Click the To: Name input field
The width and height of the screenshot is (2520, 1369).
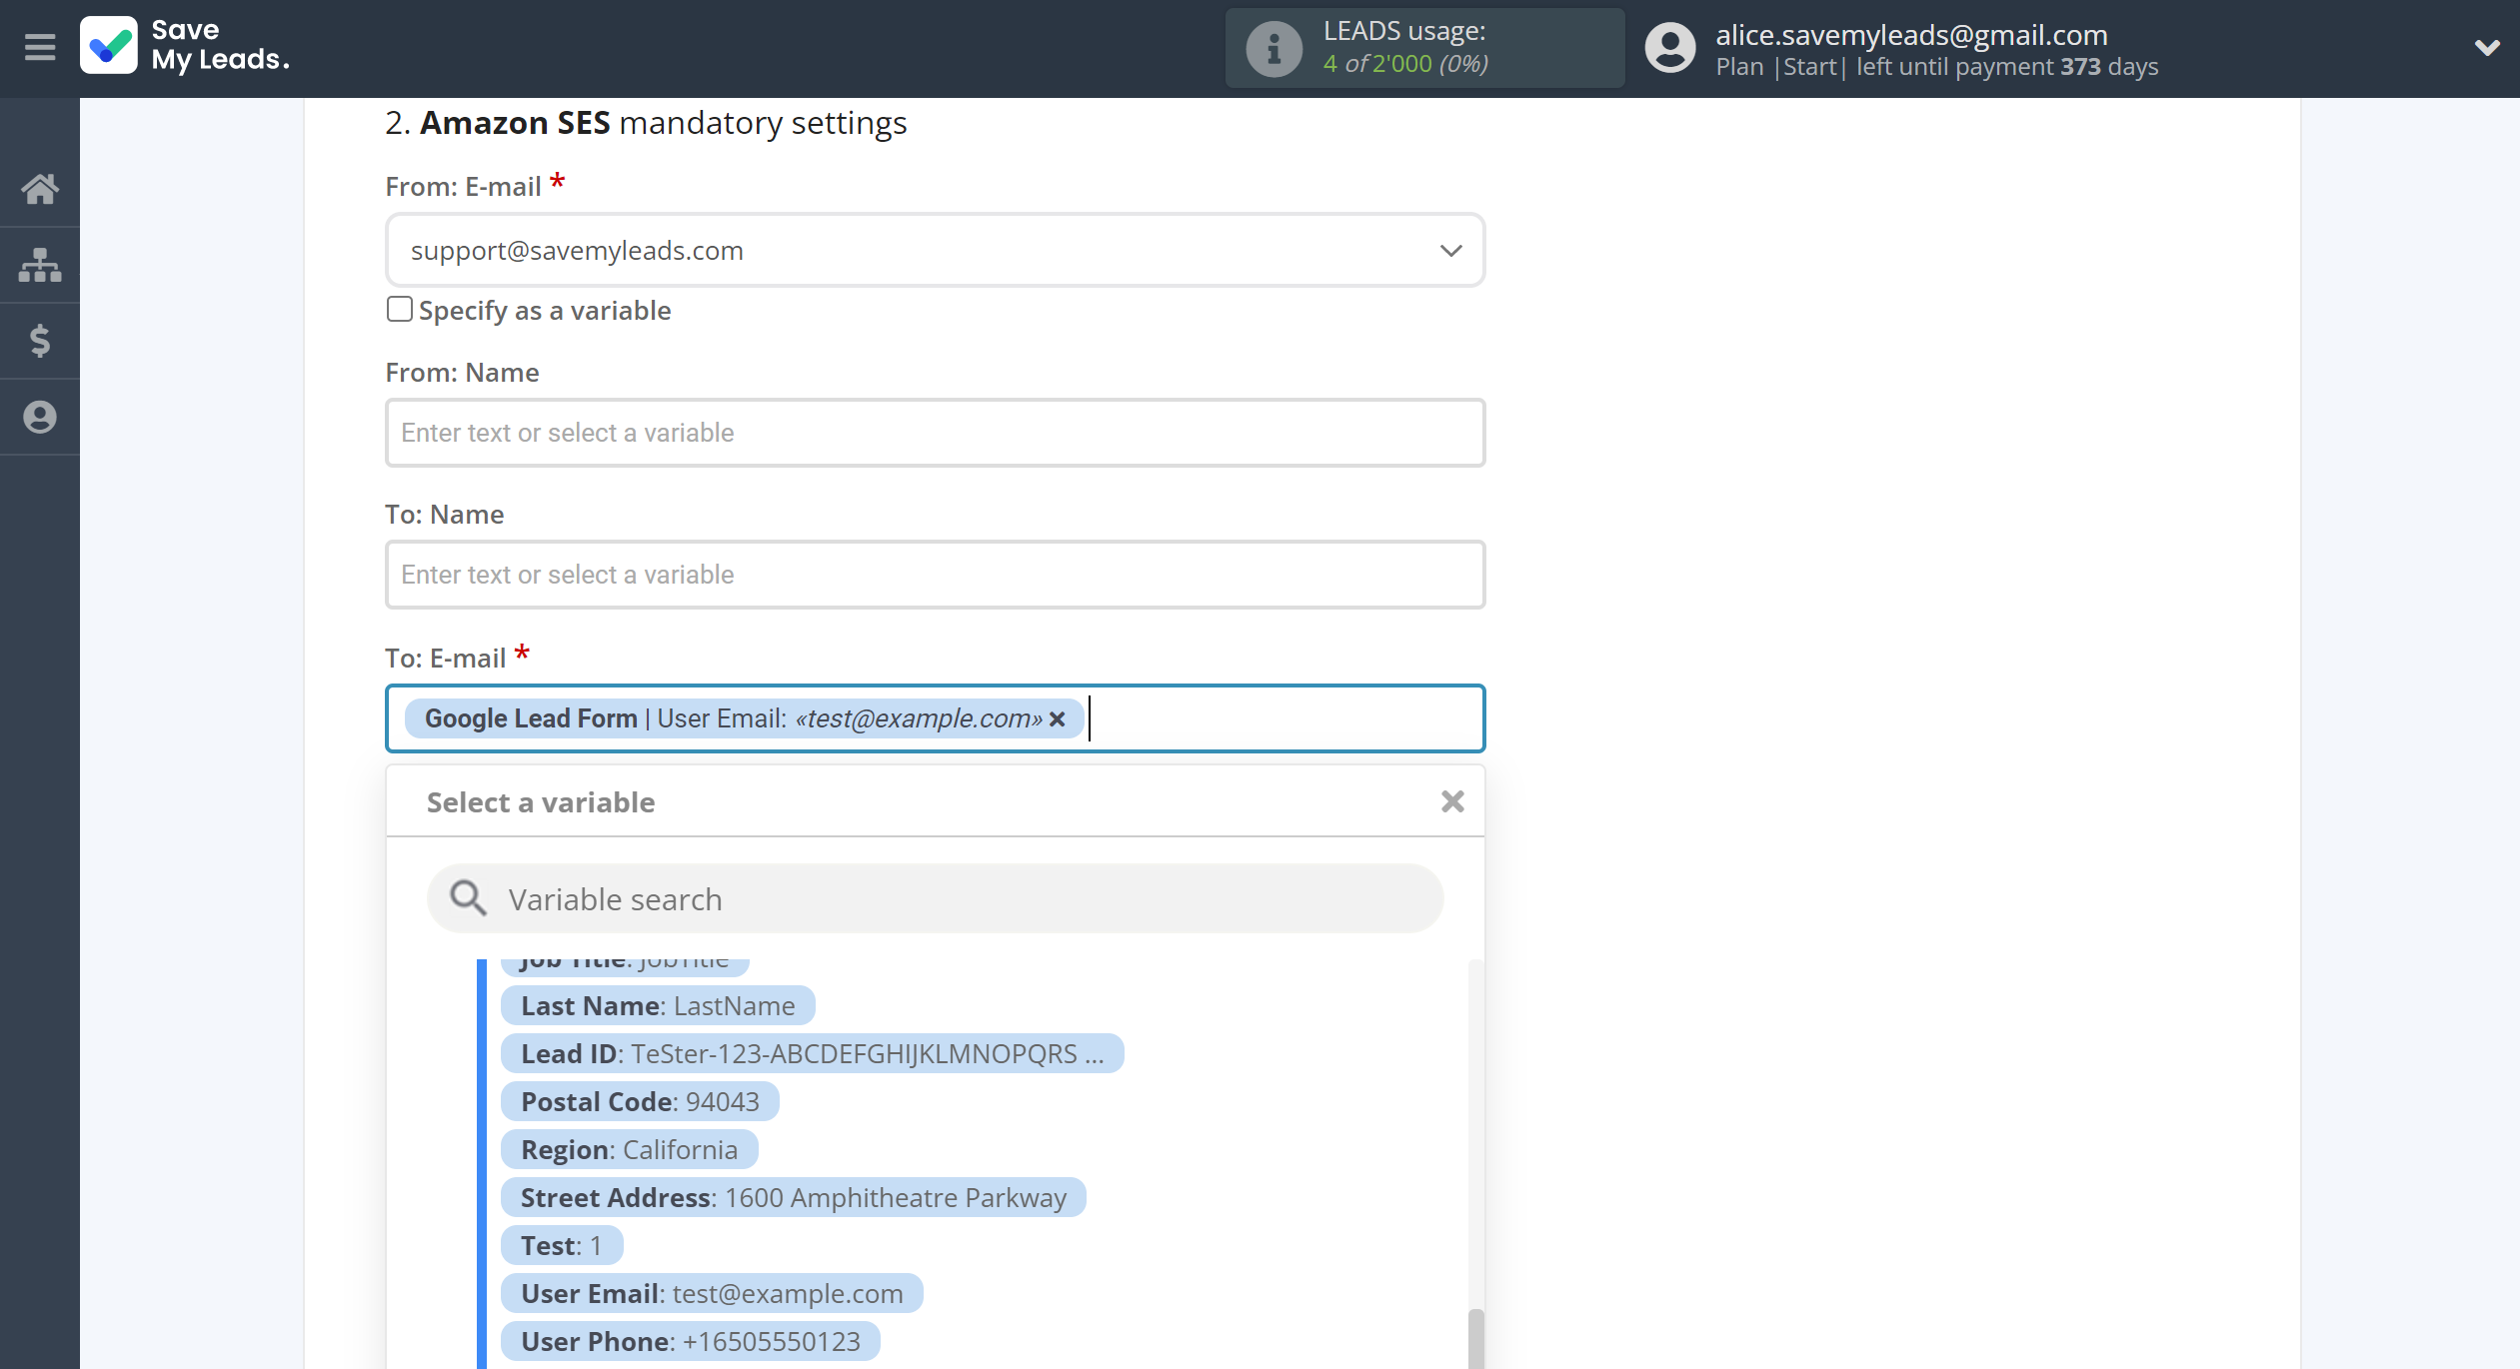point(935,575)
